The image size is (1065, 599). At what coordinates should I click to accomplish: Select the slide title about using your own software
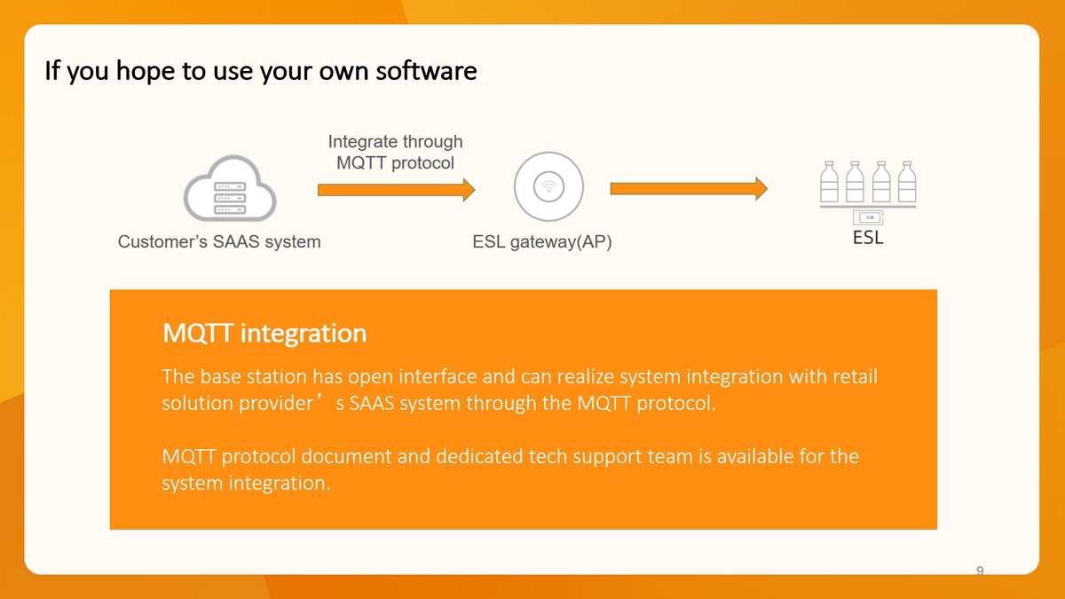[260, 70]
